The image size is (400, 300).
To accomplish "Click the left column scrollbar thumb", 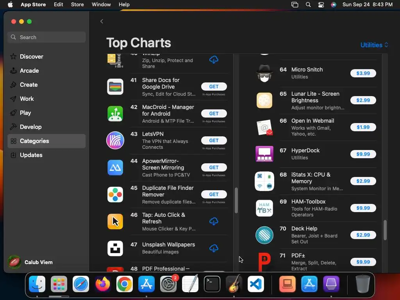I will 236,200.
